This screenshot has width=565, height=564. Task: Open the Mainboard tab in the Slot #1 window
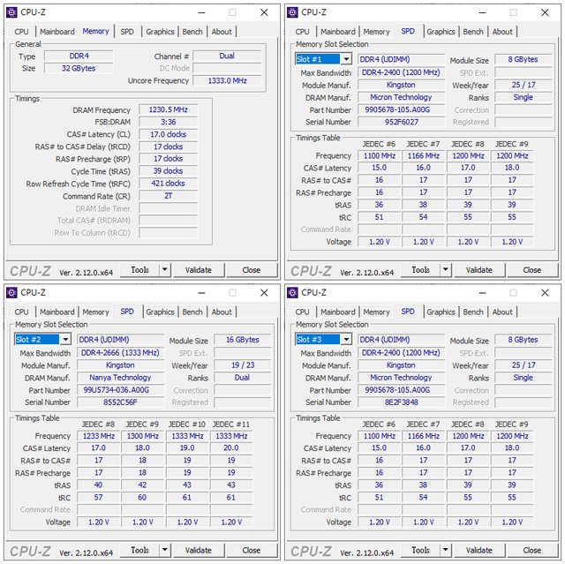[338, 31]
